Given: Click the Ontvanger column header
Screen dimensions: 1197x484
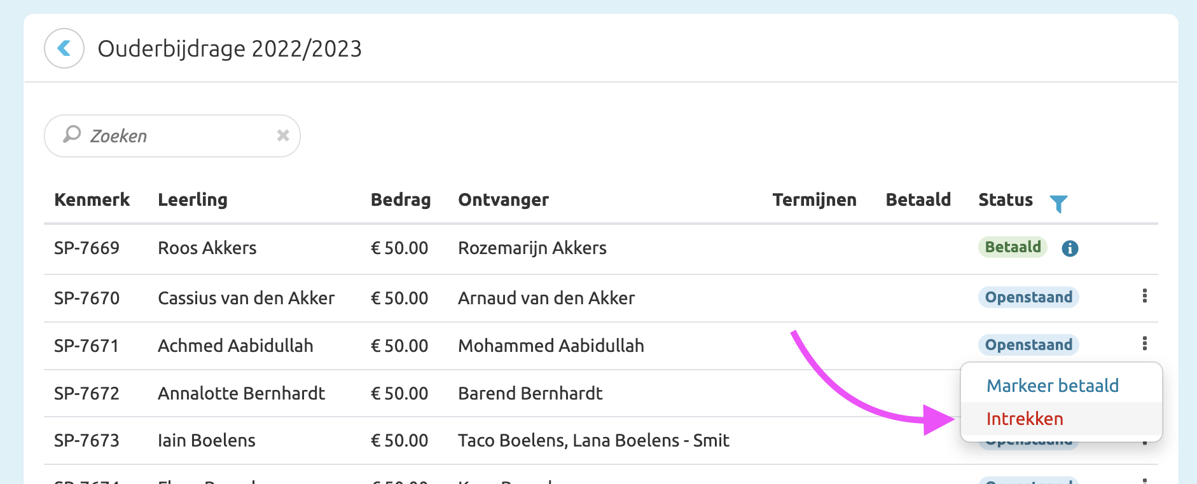Looking at the screenshot, I should pyautogui.click(x=503, y=200).
